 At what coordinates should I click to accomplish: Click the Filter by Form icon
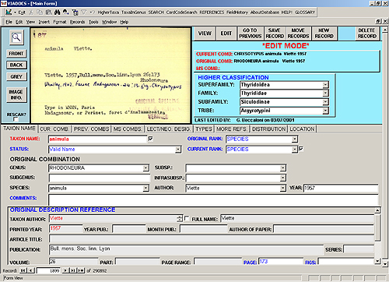(x=75, y=12)
